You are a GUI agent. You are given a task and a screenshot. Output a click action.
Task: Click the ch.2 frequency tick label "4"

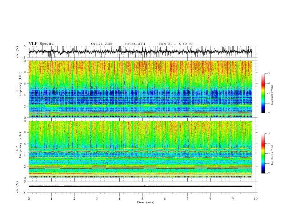(25, 155)
